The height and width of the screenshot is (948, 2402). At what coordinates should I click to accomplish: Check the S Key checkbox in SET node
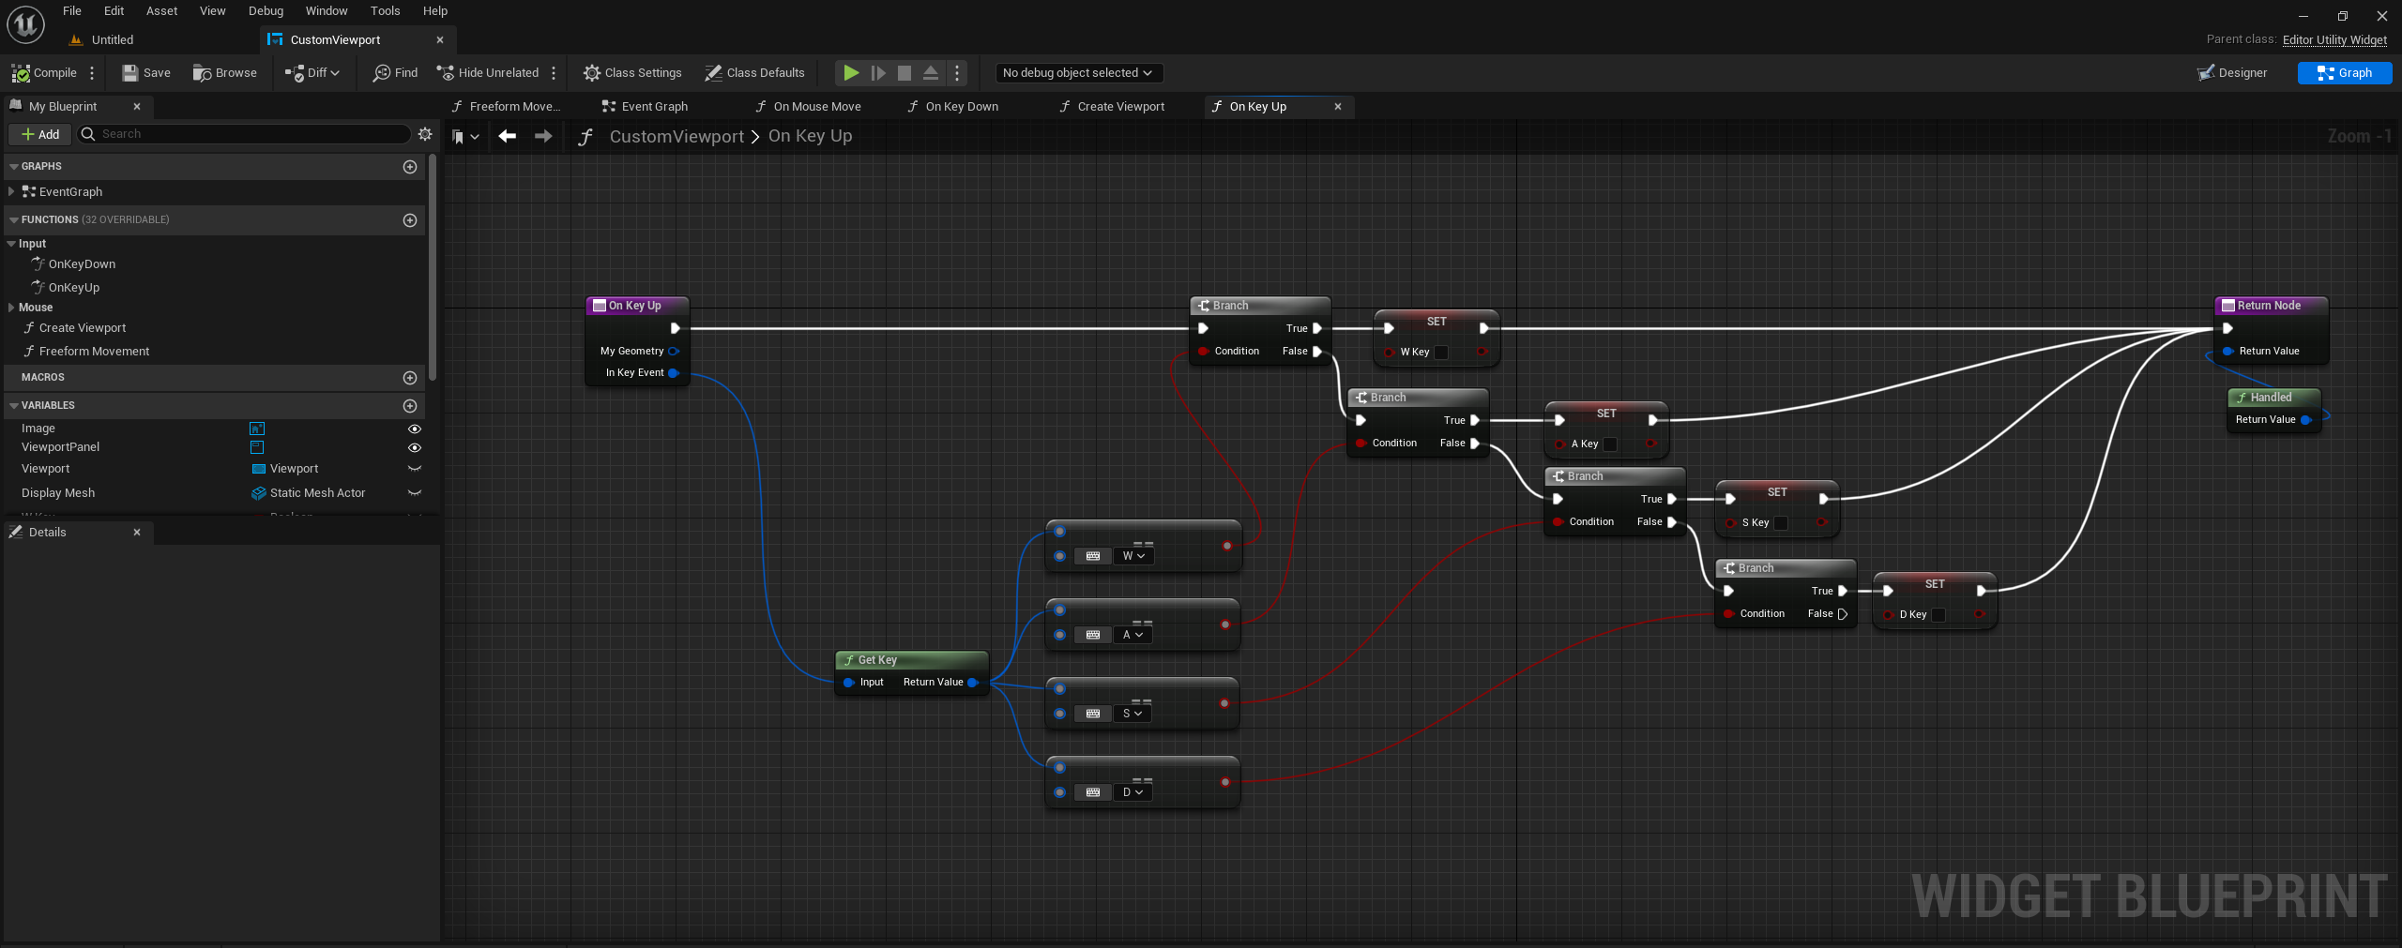1781,523
